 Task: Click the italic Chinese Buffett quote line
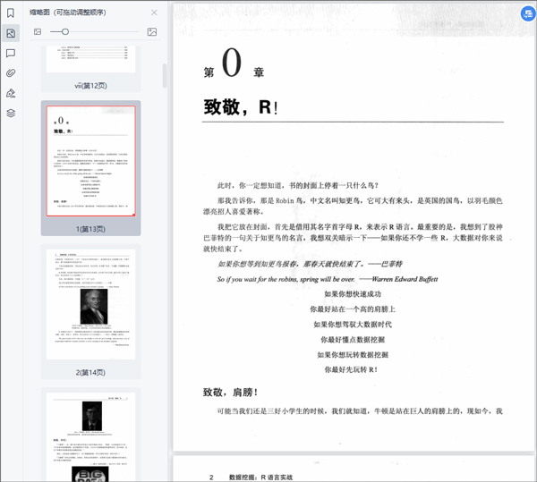point(310,264)
